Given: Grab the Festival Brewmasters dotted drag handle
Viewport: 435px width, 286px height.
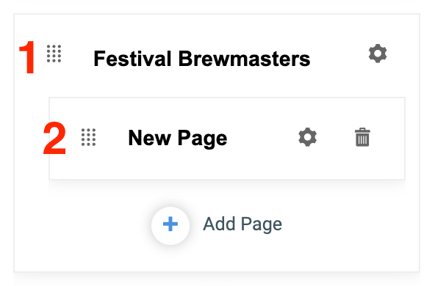Looking at the screenshot, I should [x=54, y=54].
